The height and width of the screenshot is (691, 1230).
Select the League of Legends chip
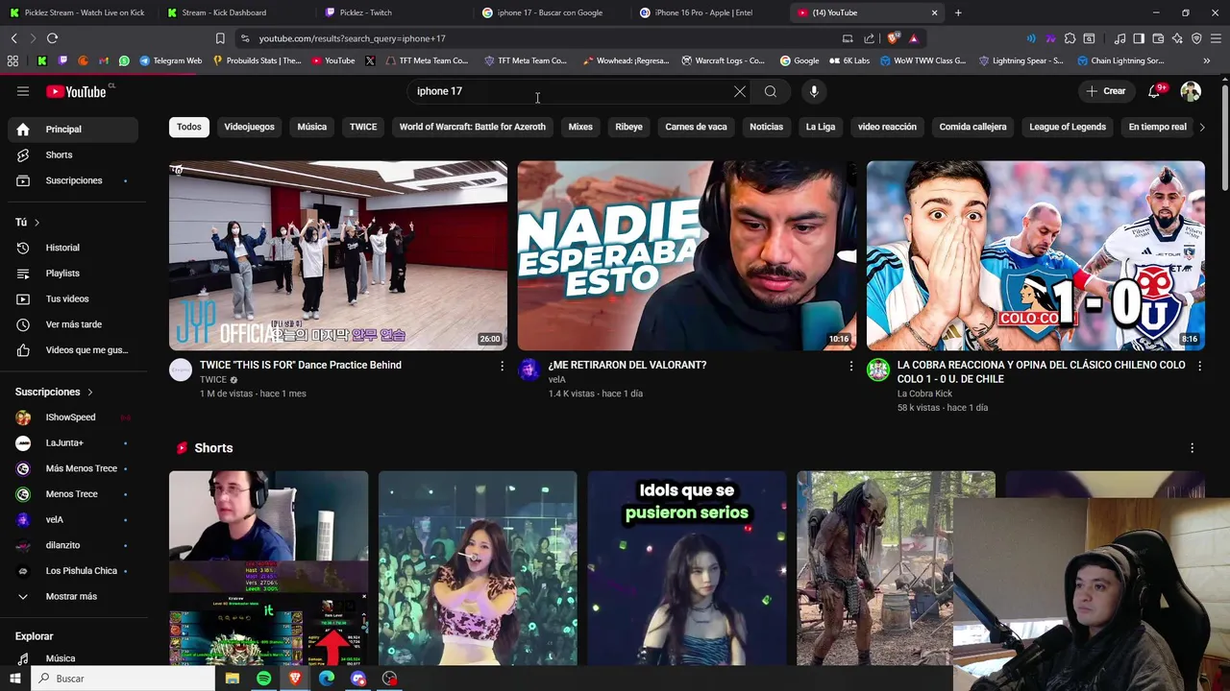pos(1068,127)
